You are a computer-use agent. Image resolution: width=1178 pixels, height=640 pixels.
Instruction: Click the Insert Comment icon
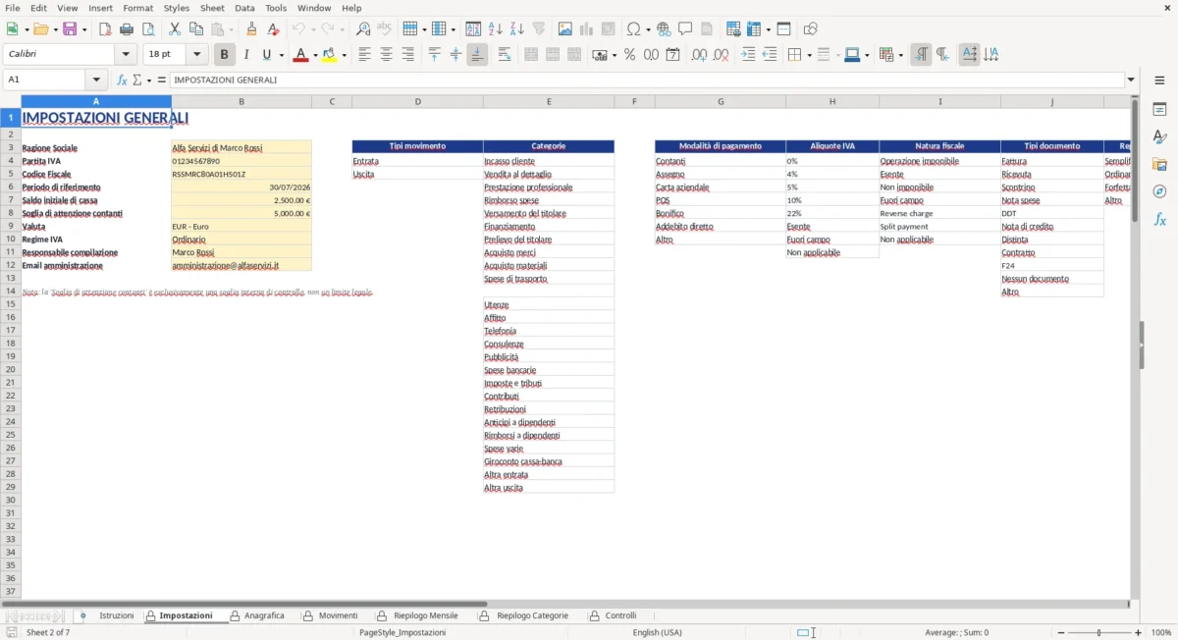685,28
